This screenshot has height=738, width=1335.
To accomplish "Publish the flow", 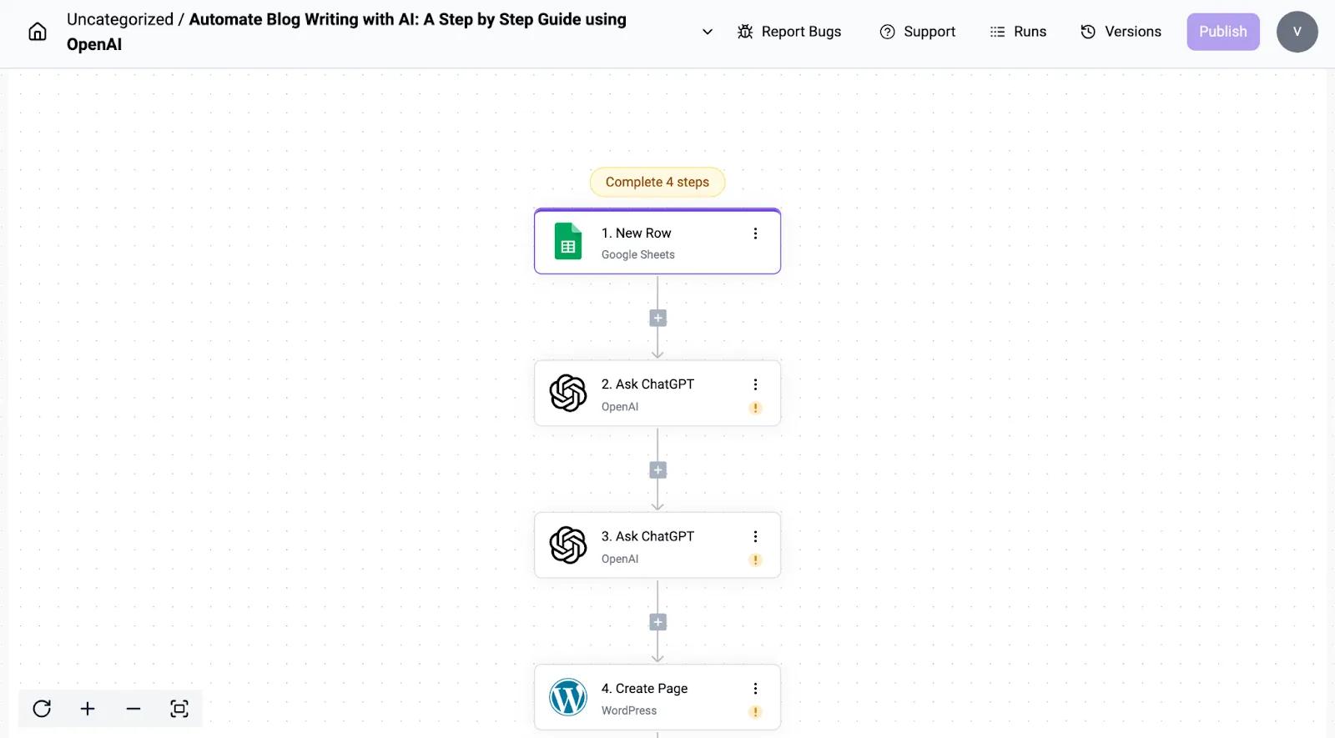I will pos(1223,32).
